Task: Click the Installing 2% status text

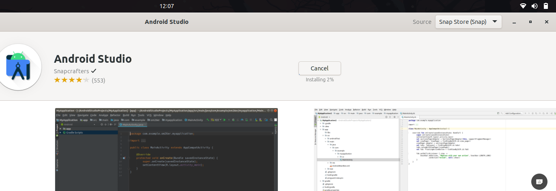Action: pyautogui.click(x=320, y=80)
